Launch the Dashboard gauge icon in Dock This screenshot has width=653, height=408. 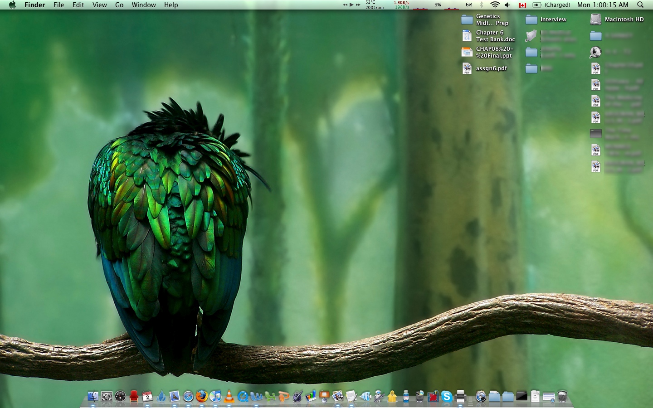point(120,396)
